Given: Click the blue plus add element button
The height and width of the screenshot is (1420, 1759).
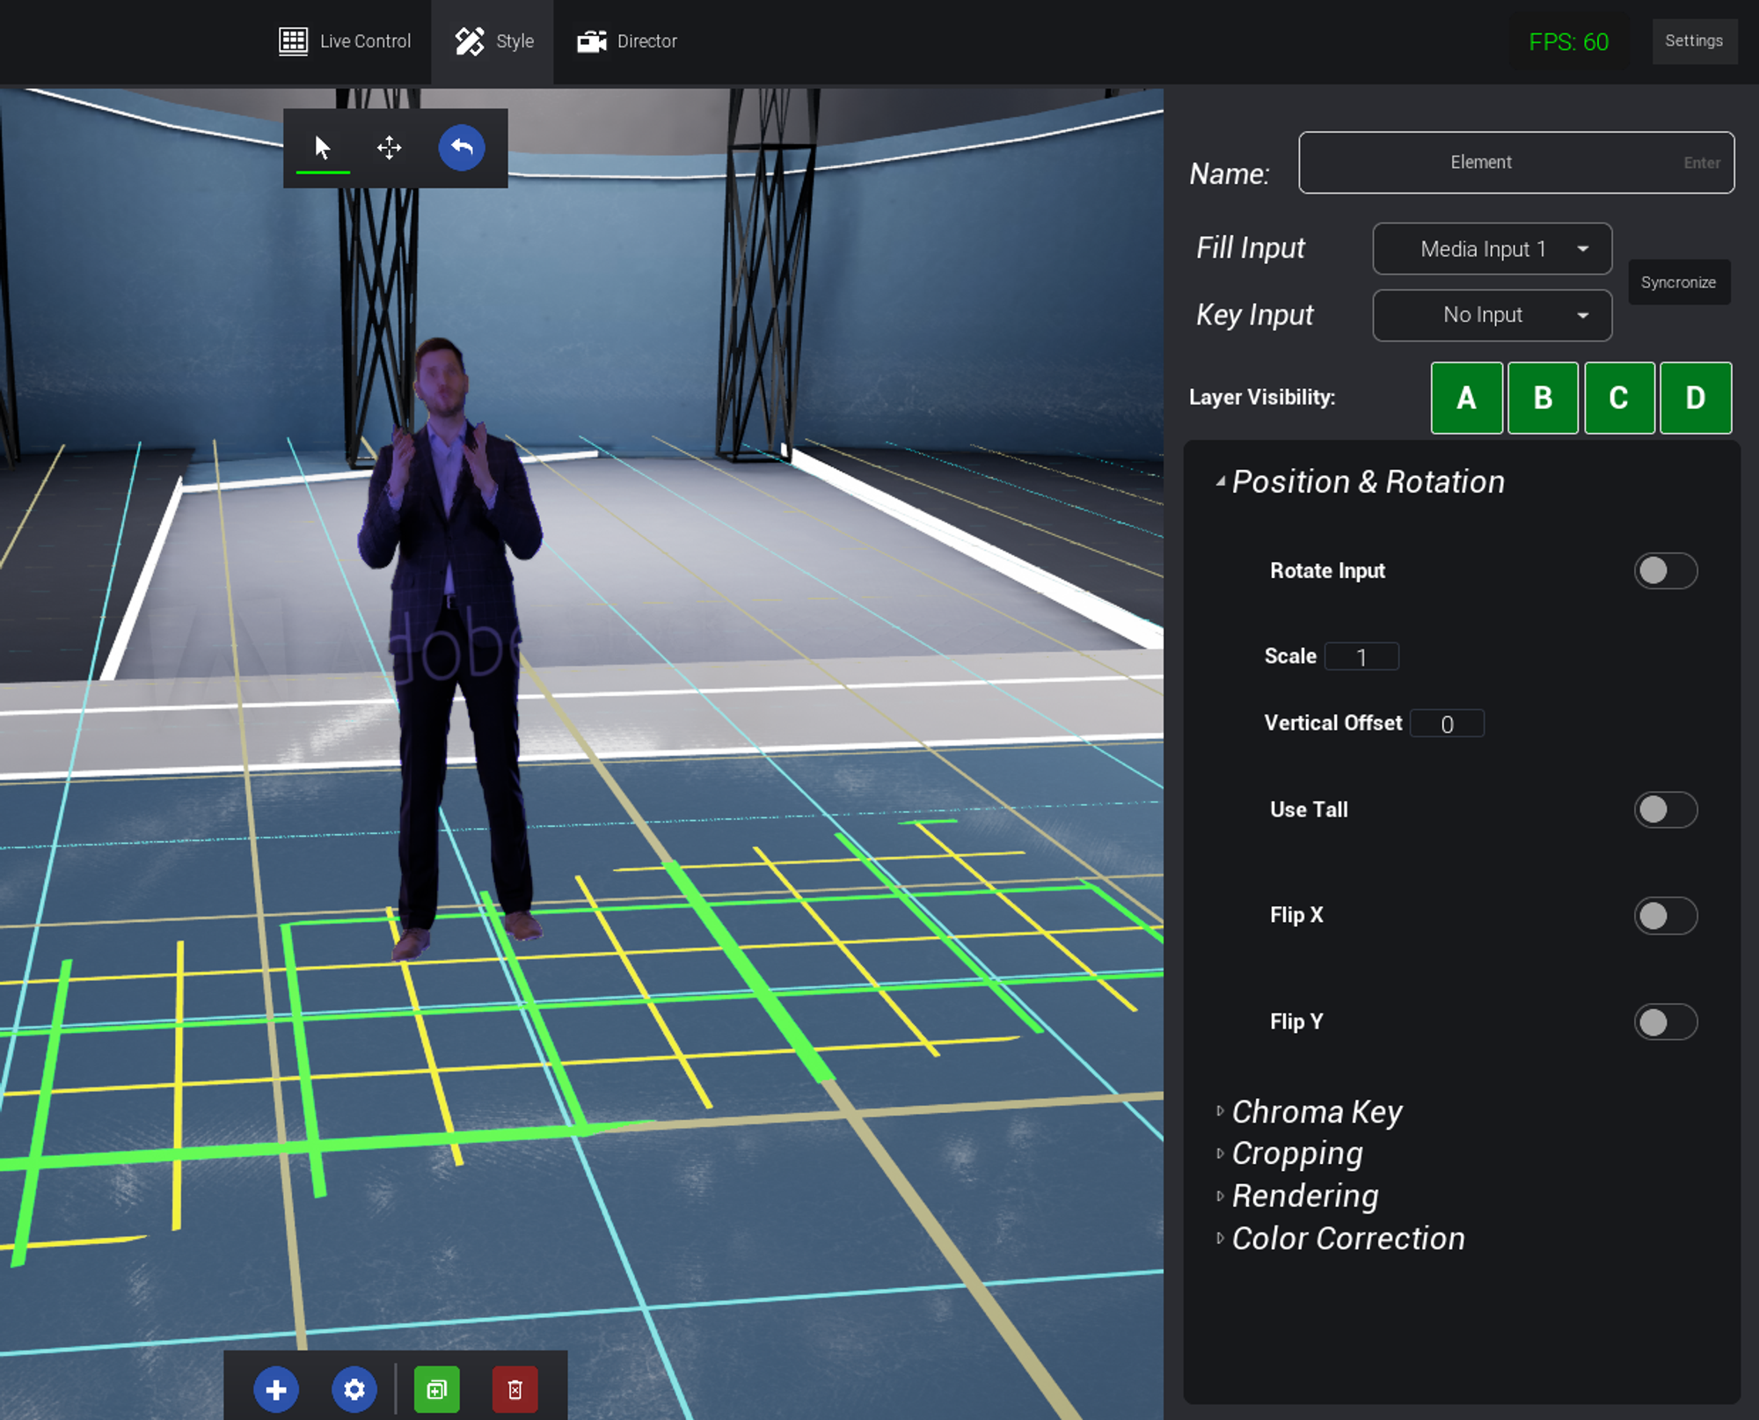Looking at the screenshot, I should tap(276, 1389).
